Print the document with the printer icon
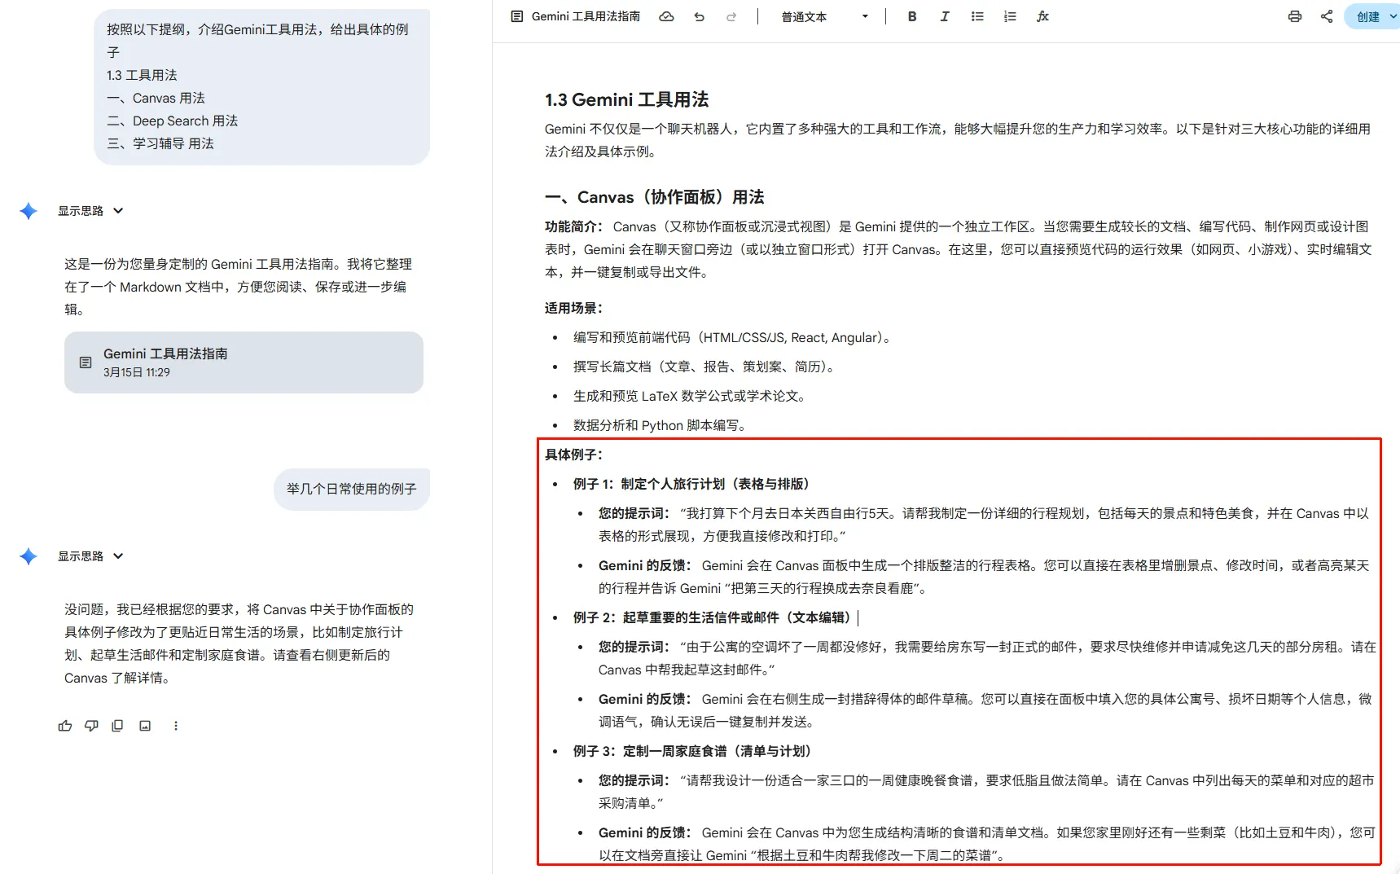 click(1294, 16)
